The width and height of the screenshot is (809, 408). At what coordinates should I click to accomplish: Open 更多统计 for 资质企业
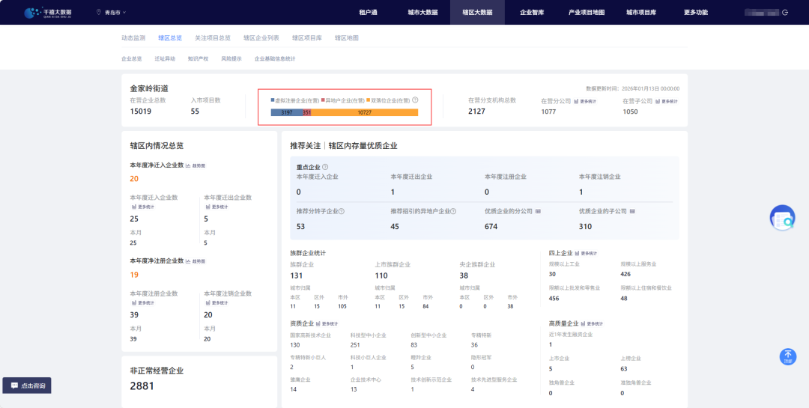tap(327, 324)
